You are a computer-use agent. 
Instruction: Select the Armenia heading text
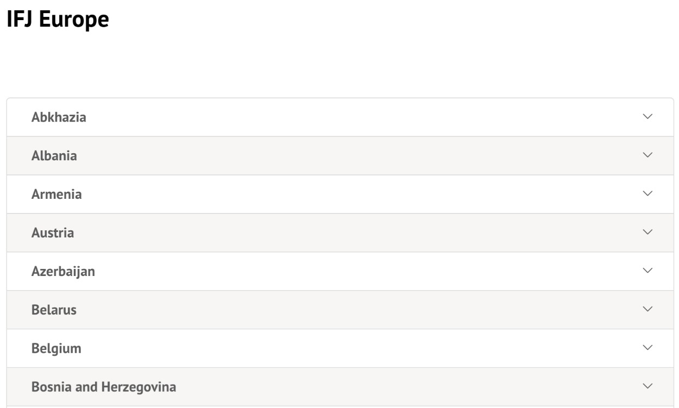pyautogui.click(x=56, y=194)
